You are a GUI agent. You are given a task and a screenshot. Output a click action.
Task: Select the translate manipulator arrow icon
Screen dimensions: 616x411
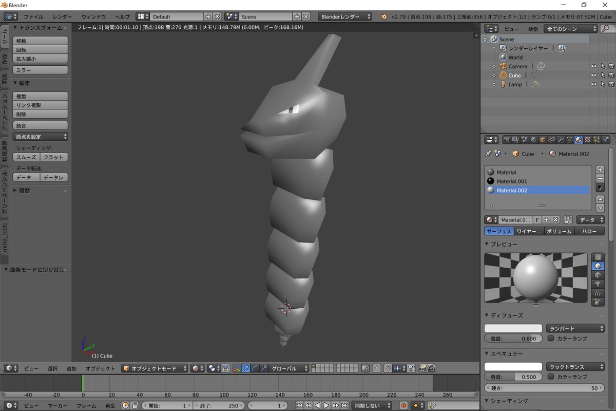pos(246,368)
